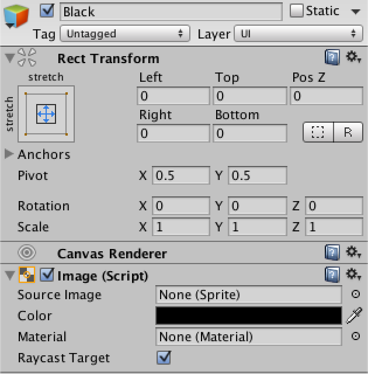The width and height of the screenshot is (368, 374).
Task: Collapse the Rect Transform component
Action: pyautogui.click(x=10, y=58)
